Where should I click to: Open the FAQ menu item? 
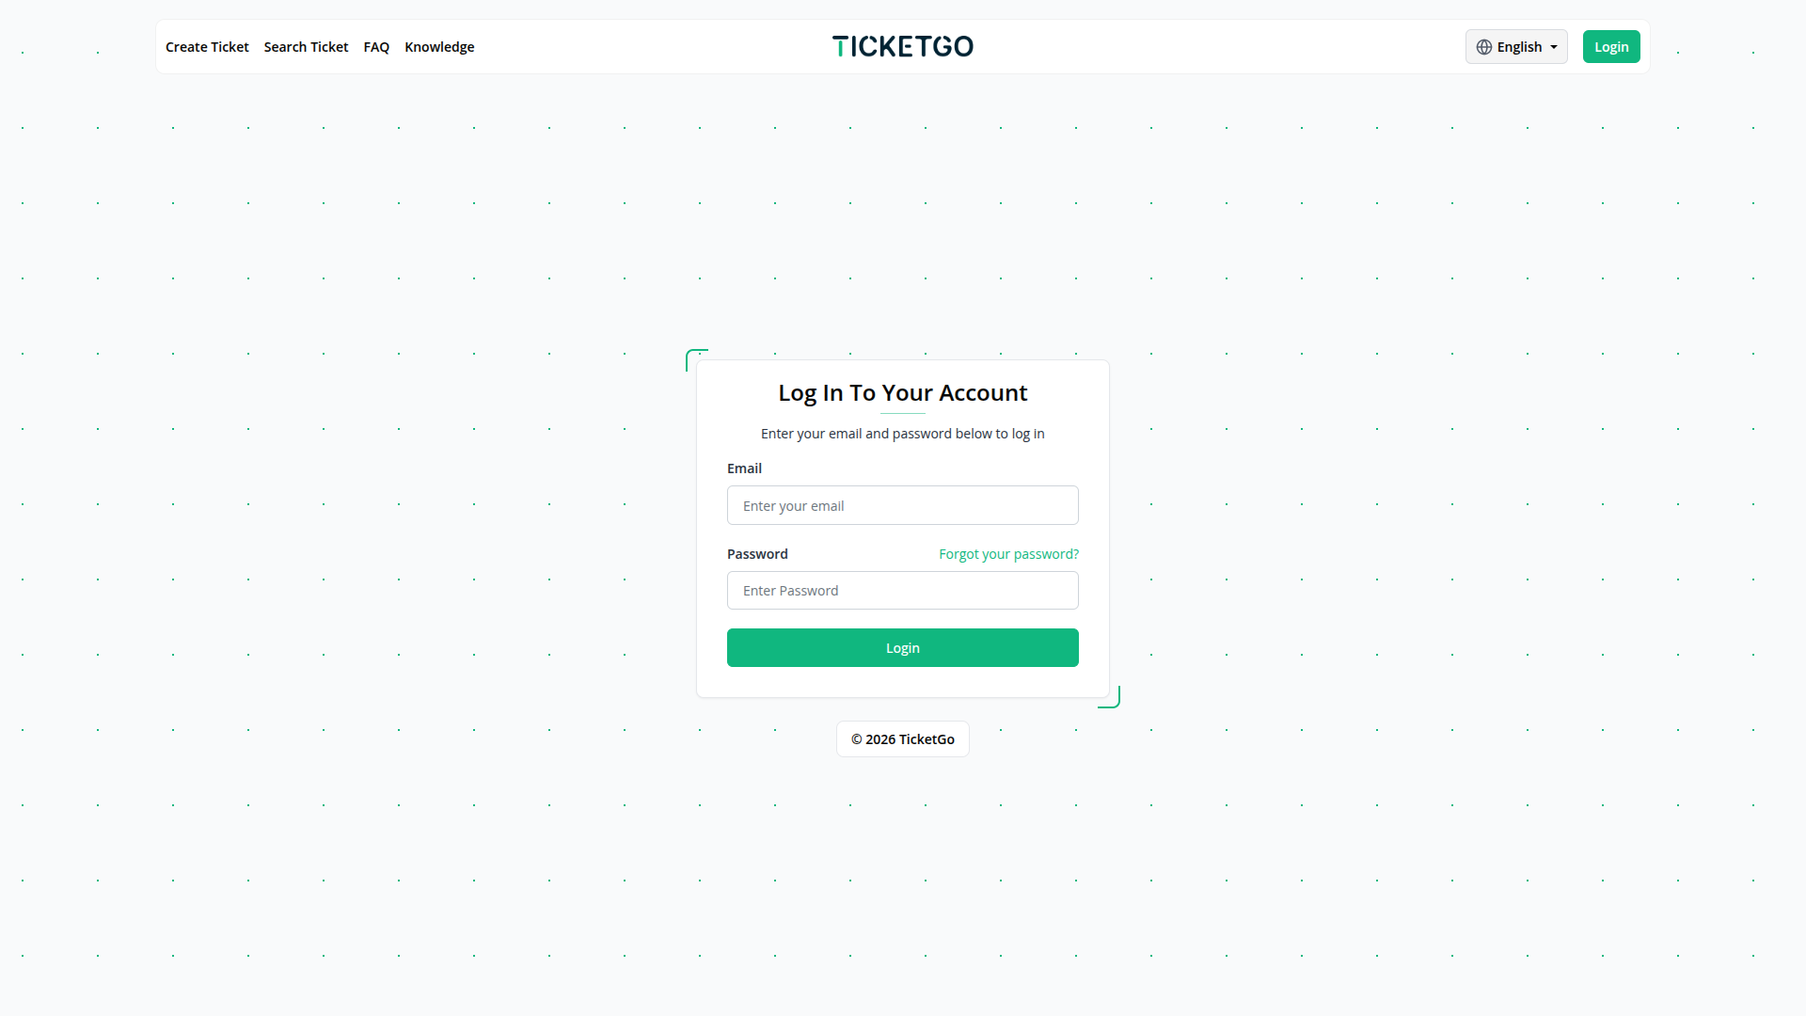pyautogui.click(x=376, y=47)
